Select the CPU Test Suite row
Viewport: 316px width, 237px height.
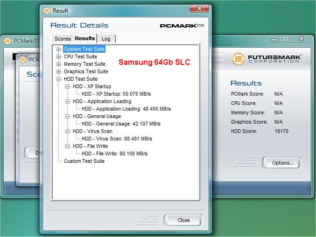coord(80,56)
